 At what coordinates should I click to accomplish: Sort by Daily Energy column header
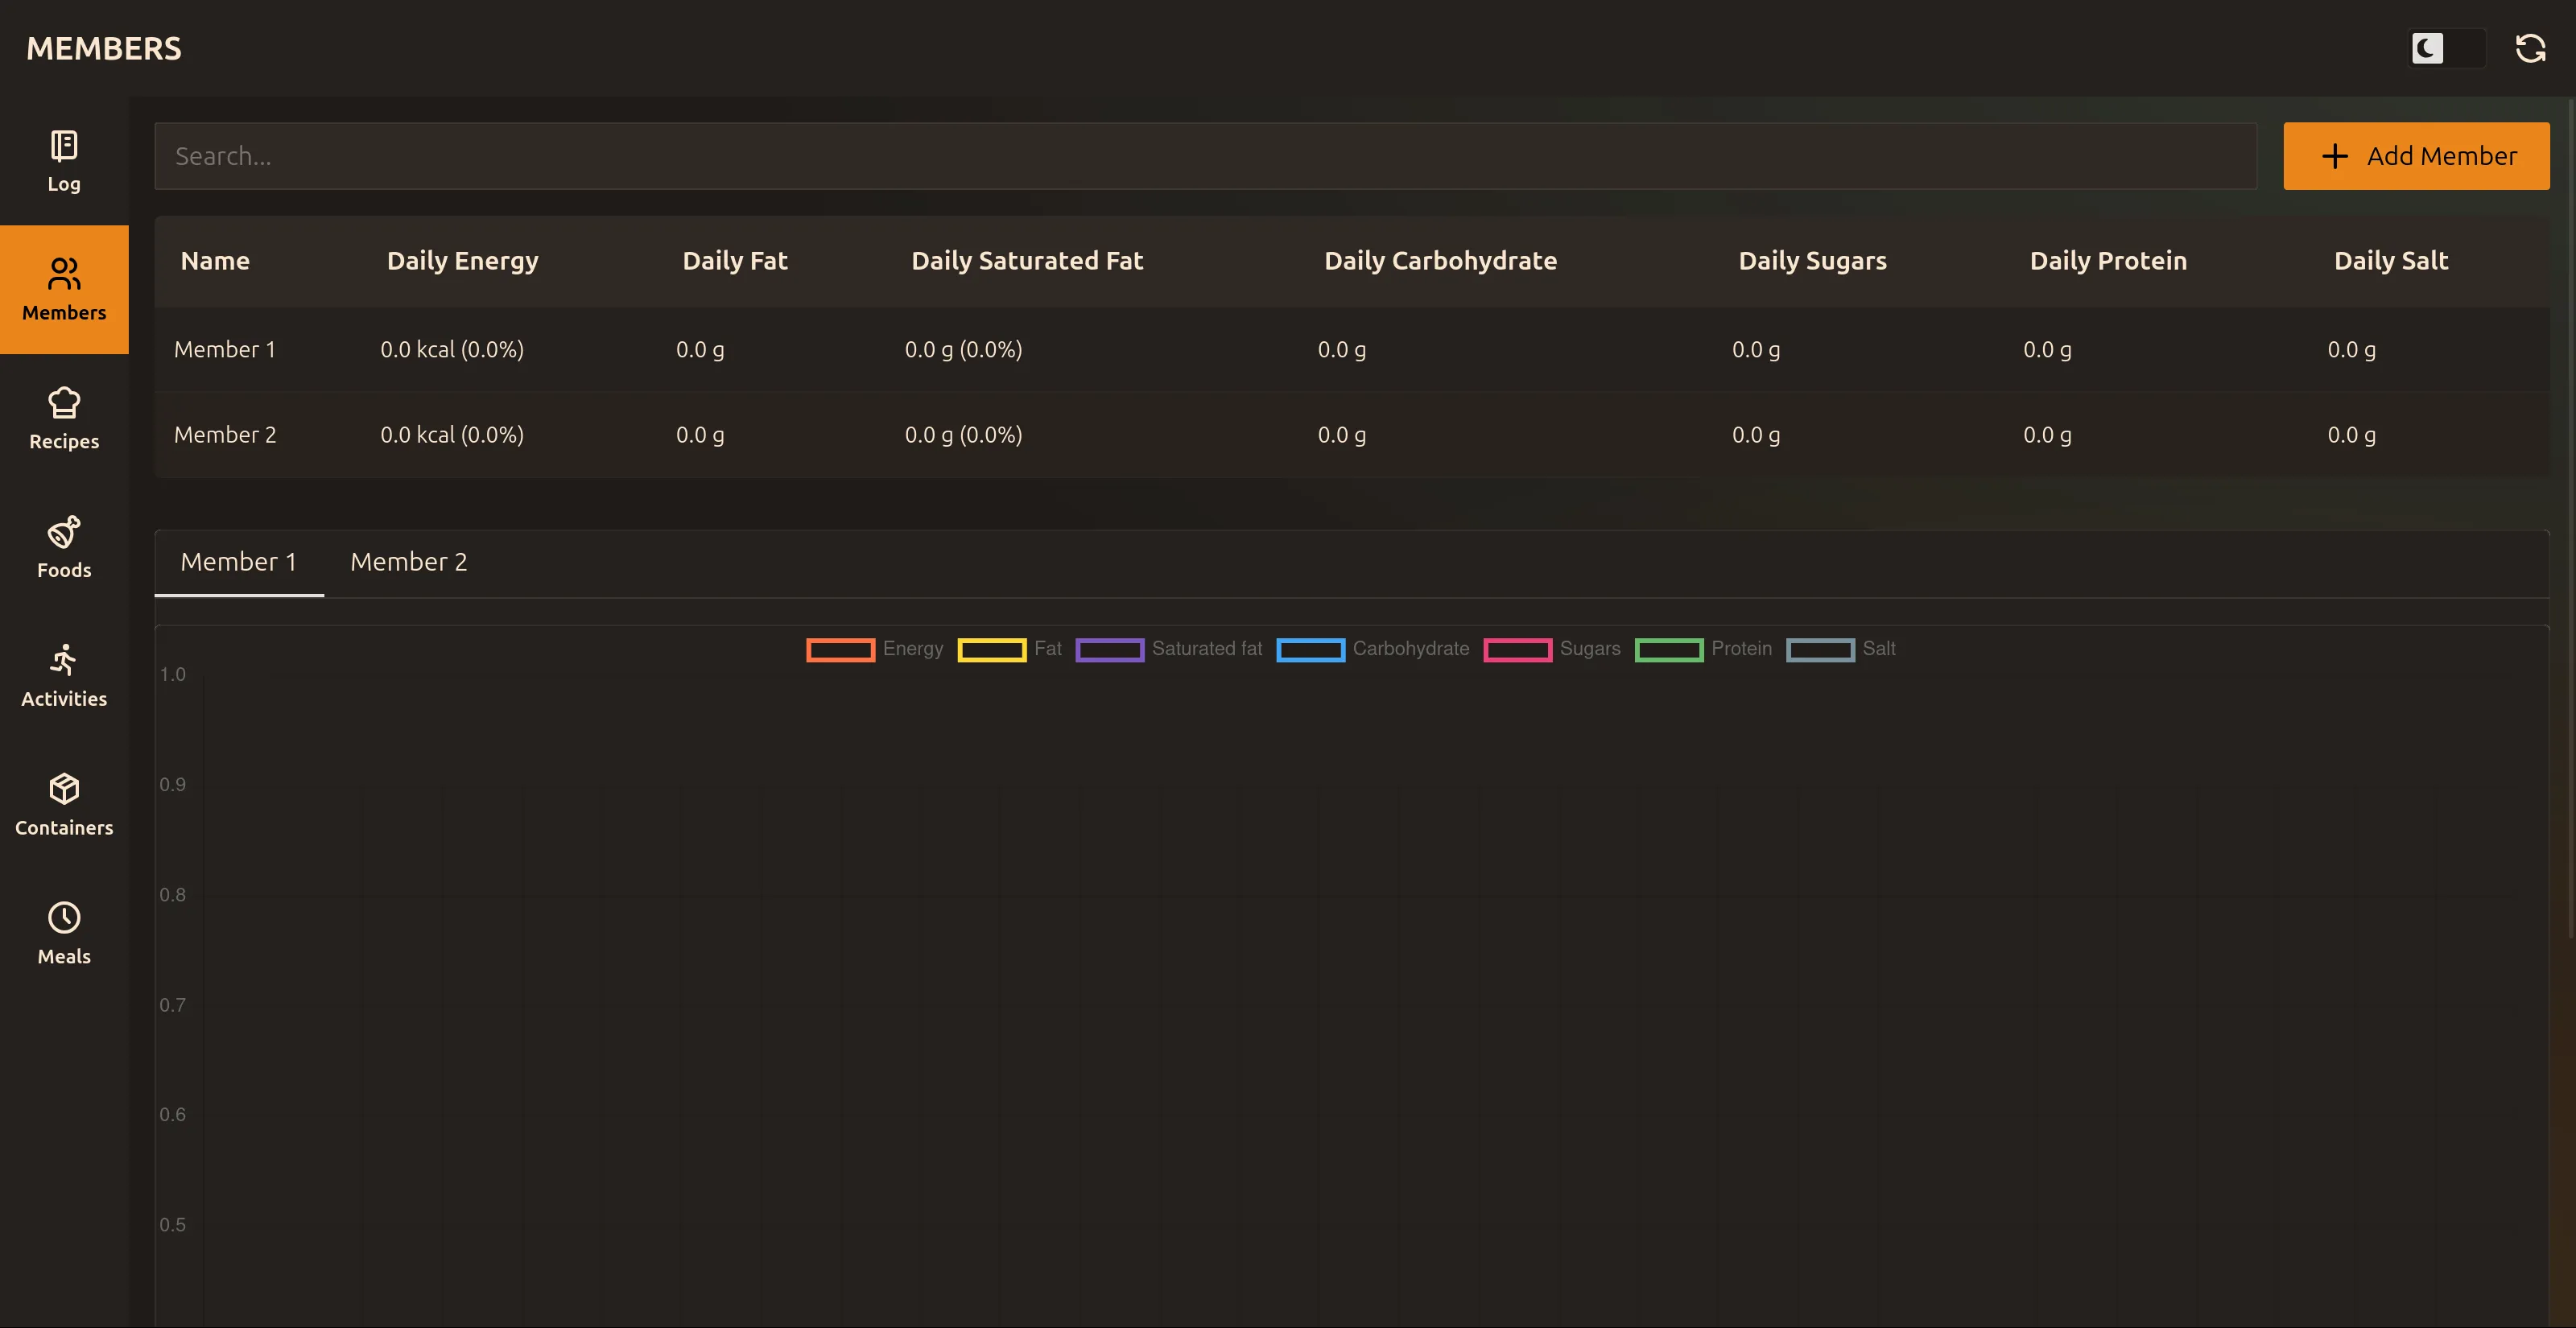[462, 261]
